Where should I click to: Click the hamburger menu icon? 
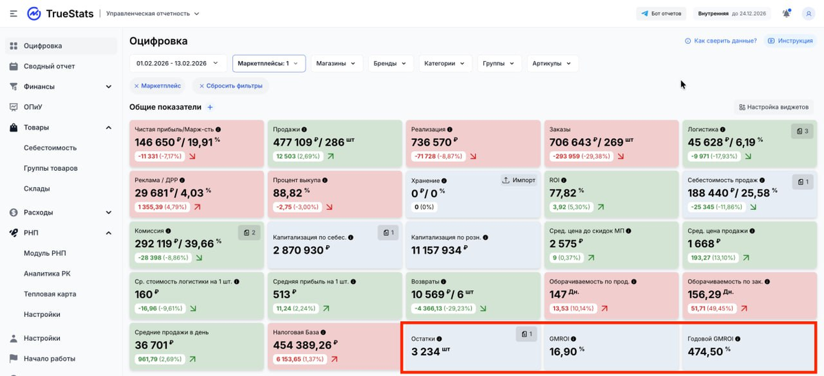[x=14, y=14]
